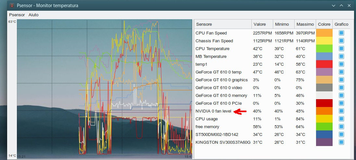Toggle graph checkbox for ST500DM002-1BD142
The image size is (356, 160).
341,134
